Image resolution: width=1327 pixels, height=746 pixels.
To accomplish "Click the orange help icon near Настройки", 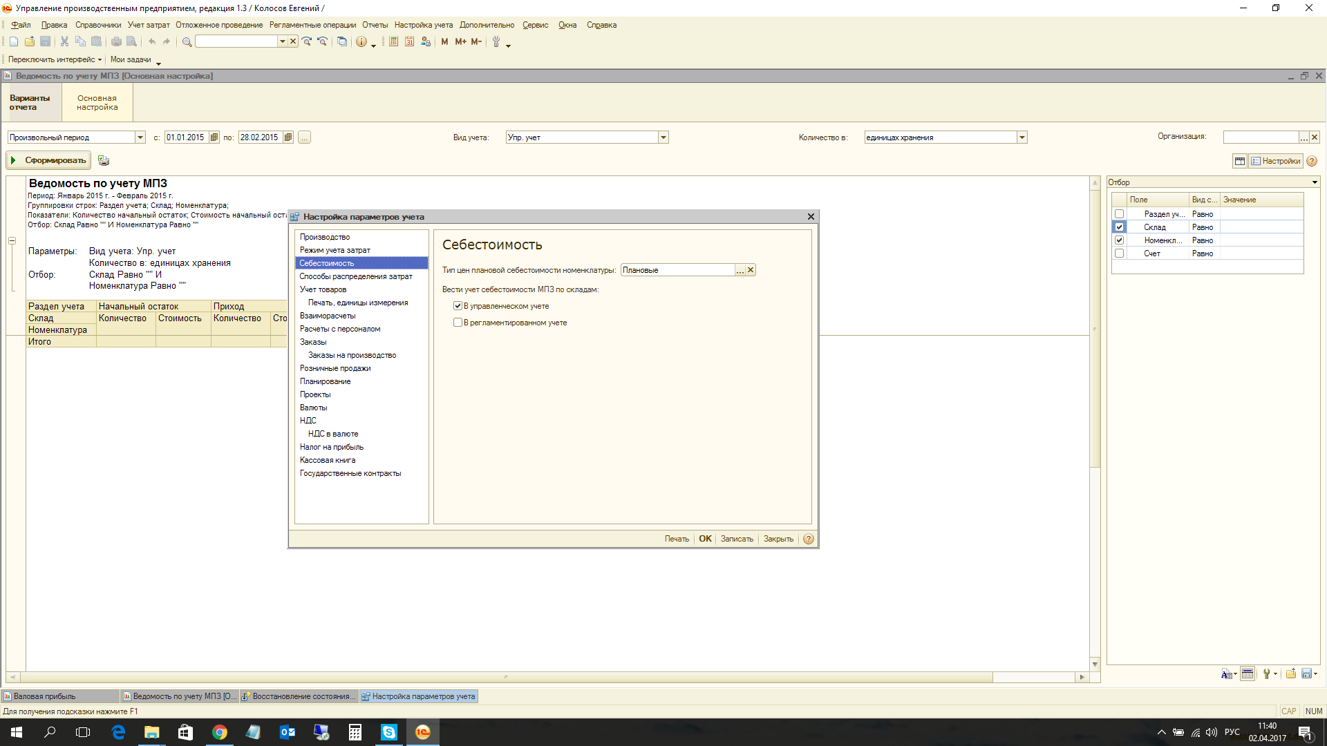I will point(1312,161).
